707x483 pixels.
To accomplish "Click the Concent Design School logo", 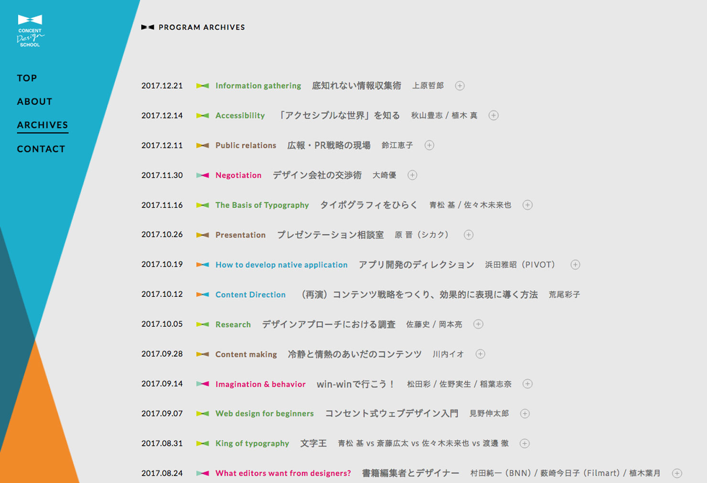I will tap(30, 31).
